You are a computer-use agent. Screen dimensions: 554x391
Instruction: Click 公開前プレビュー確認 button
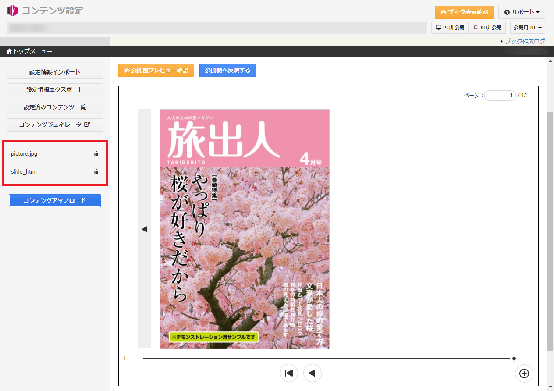pos(156,71)
